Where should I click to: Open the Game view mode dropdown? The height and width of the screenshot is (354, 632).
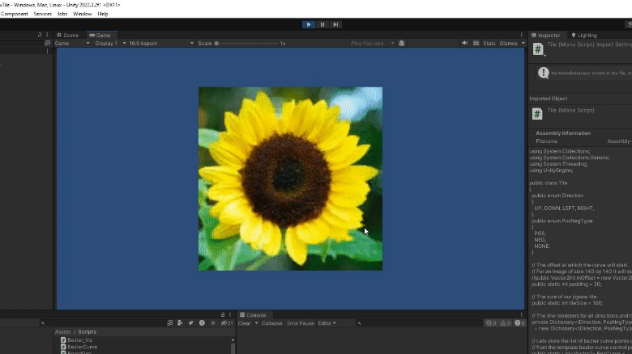coord(72,43)
